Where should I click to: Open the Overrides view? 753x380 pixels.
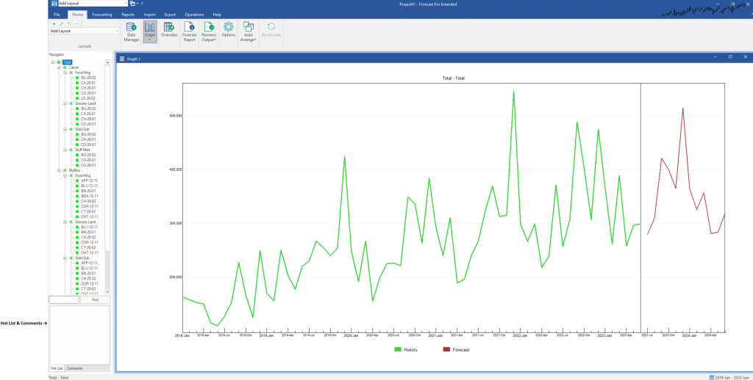click(x=169, y=29)
